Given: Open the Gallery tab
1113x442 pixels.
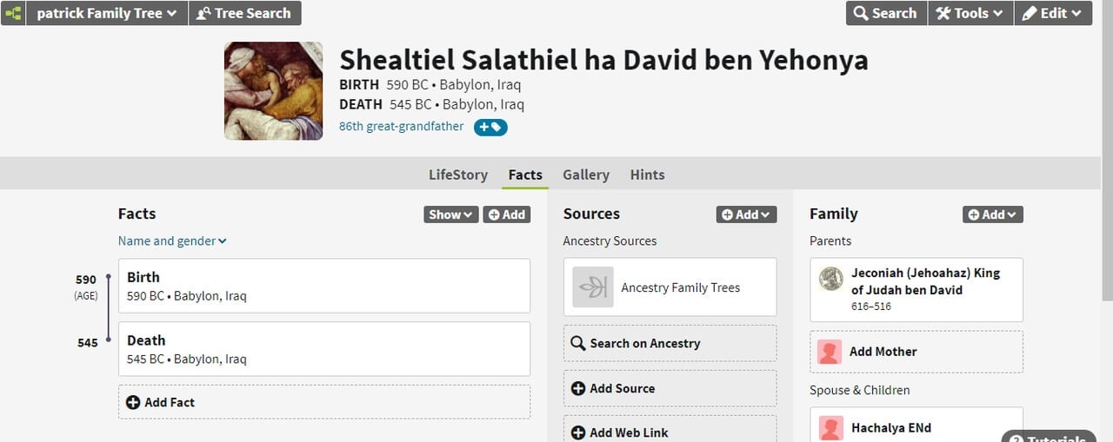Looking at the screenshot, I should pos(586,175).
